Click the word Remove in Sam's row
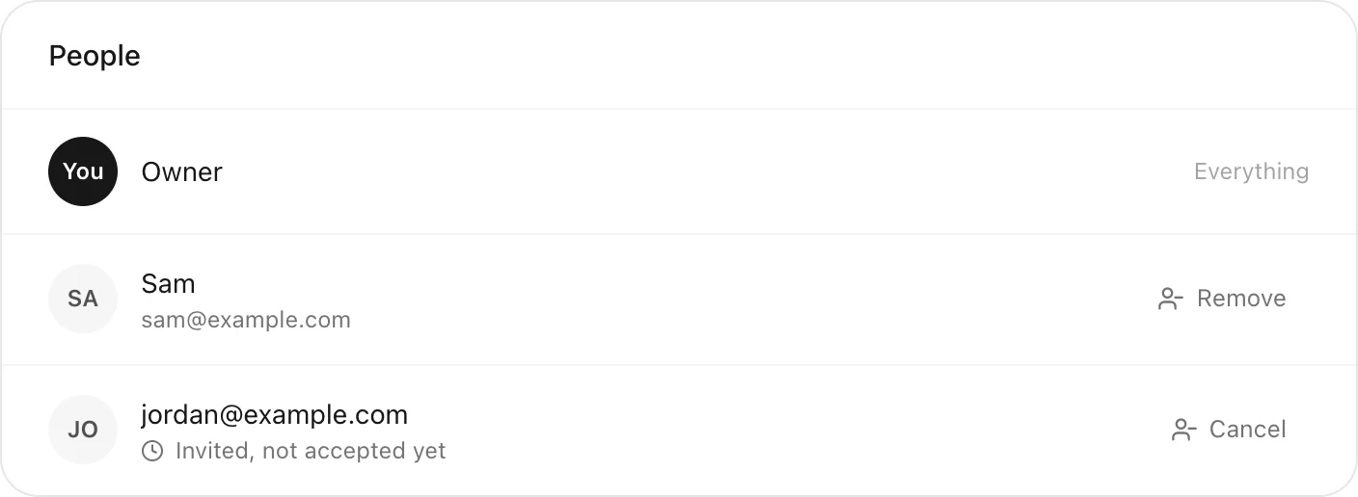 point(1241,299)
